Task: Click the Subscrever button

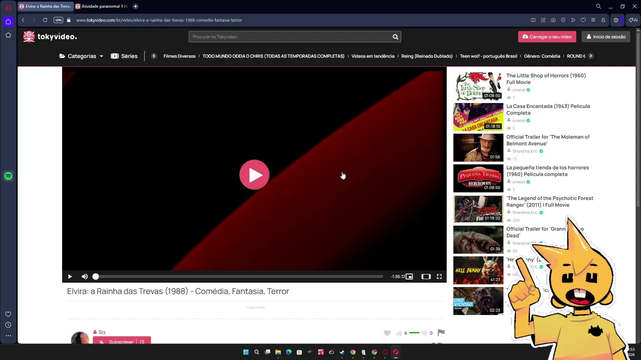Action: pyautogui.click(x=122, y=341)
